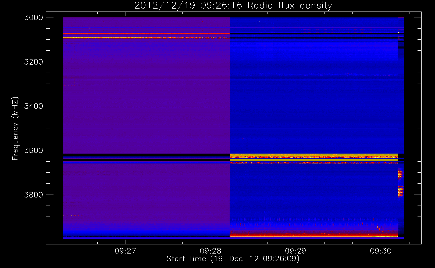
Task: Click the 'Start Time (19-Dec-12 09:26:09)' label
Action: pyautogui.click(x=233, y=259)
